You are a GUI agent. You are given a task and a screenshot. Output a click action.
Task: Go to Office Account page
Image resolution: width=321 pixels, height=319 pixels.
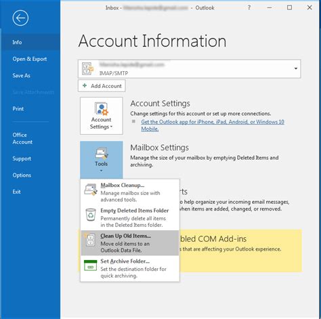click(x=22, y=138)
